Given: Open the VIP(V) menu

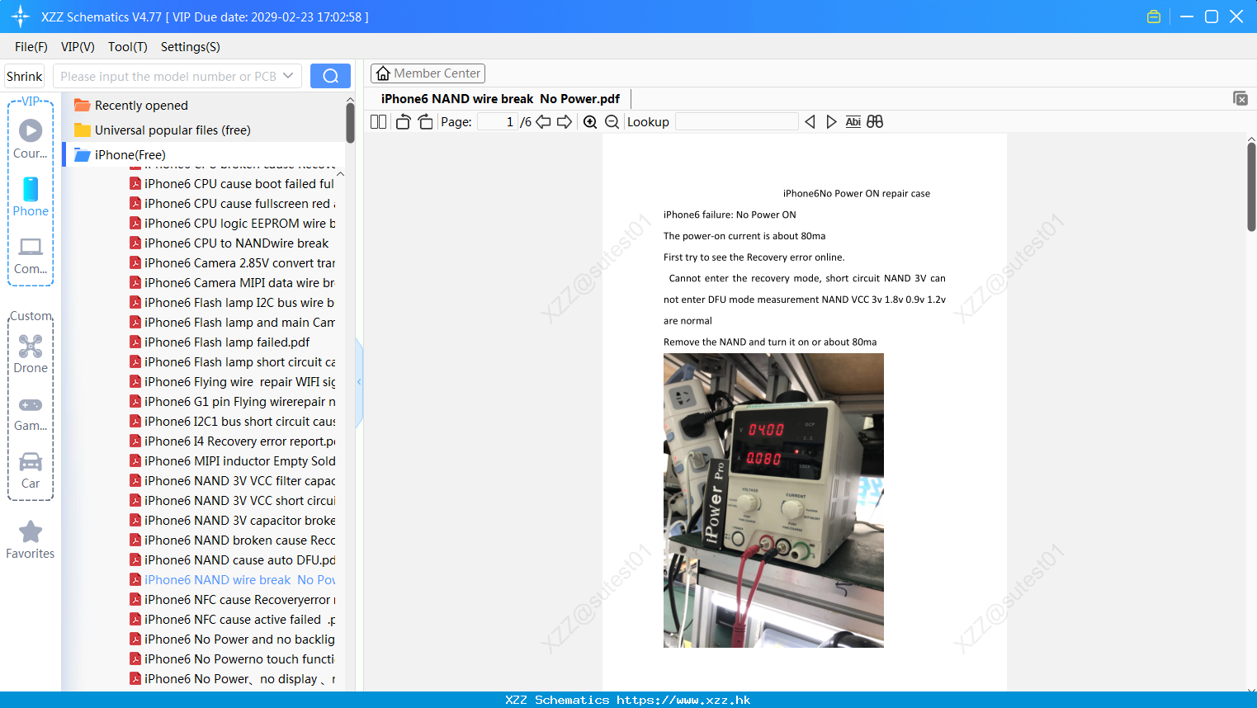Looking at the screenshot, I should pyautogui.click(x=78, y=46).
